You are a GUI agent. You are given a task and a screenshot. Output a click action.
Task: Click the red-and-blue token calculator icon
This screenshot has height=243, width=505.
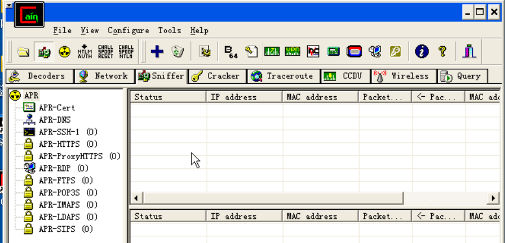point(355,51)
